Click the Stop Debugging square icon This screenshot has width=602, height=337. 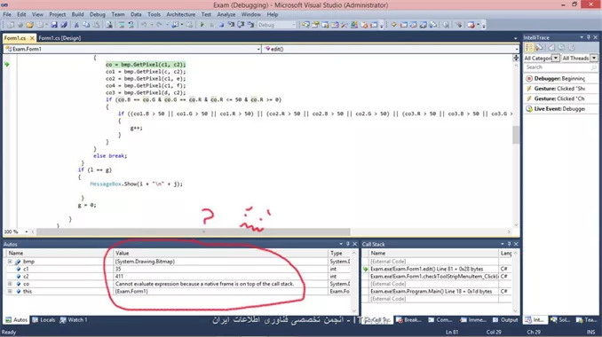pos(221,25)
